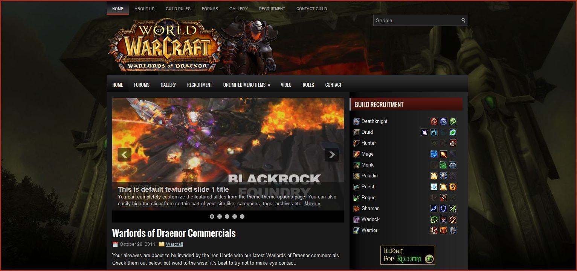Pick the Rogue Combat spec icon
This screenshot has height=271, width=577.
click(443, 198)
